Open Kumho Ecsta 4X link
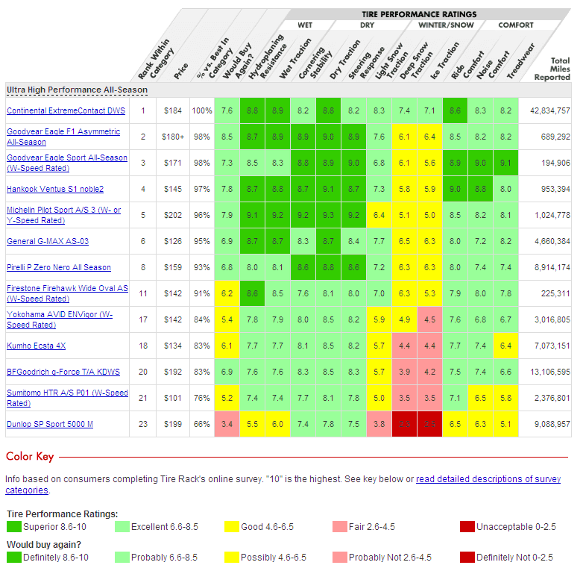The height and width of the screenshot is (571, 586). [36, 346]
